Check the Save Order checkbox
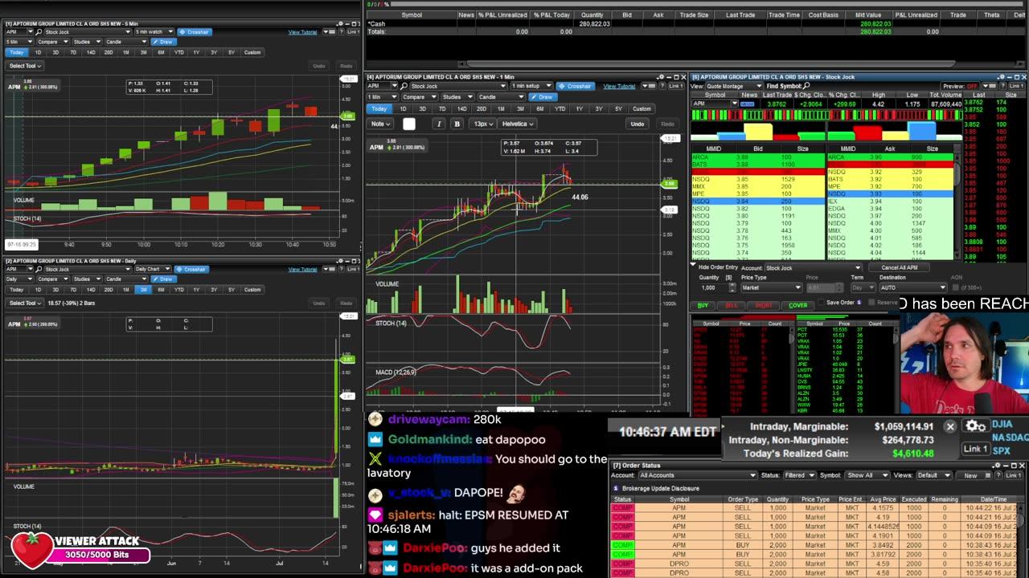Viewport: 1029px width, 578px height. pos(821,302)
